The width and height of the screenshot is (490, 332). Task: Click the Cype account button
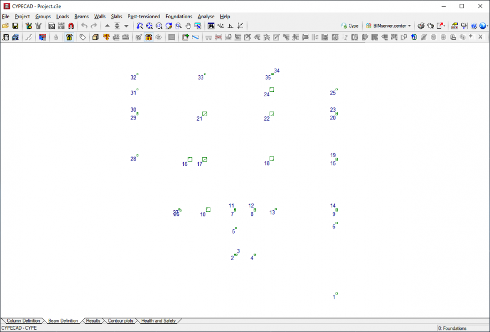point(350,26)
